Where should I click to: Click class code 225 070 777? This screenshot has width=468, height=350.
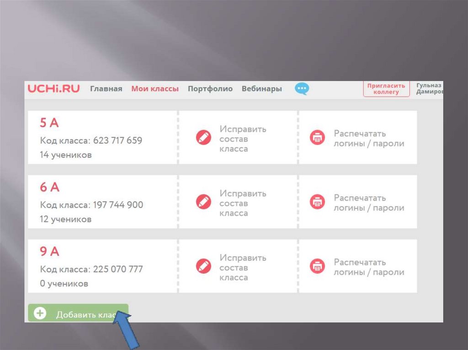click(x=118, y=269)
